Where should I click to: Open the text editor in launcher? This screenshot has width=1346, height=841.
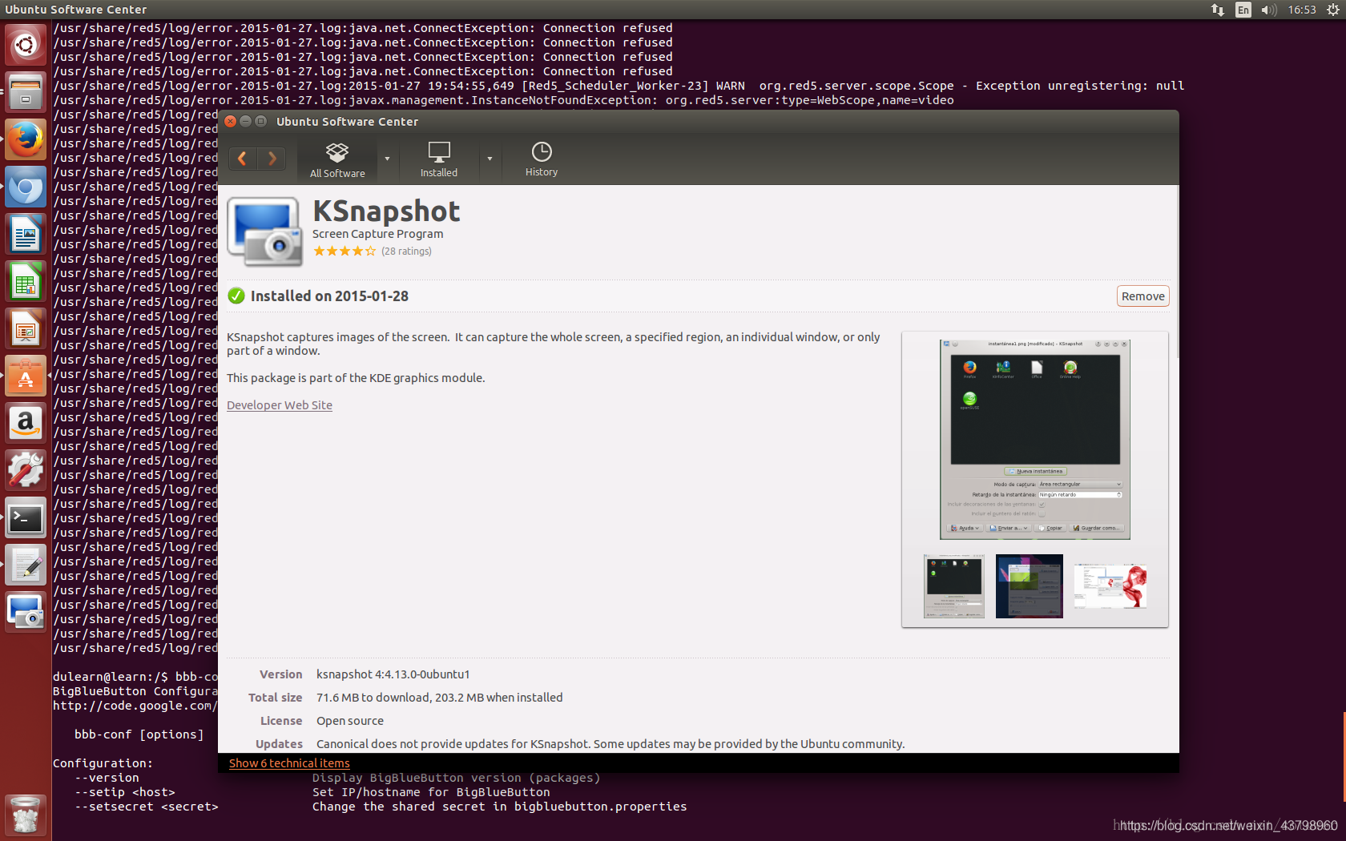(x=26, y=565)
